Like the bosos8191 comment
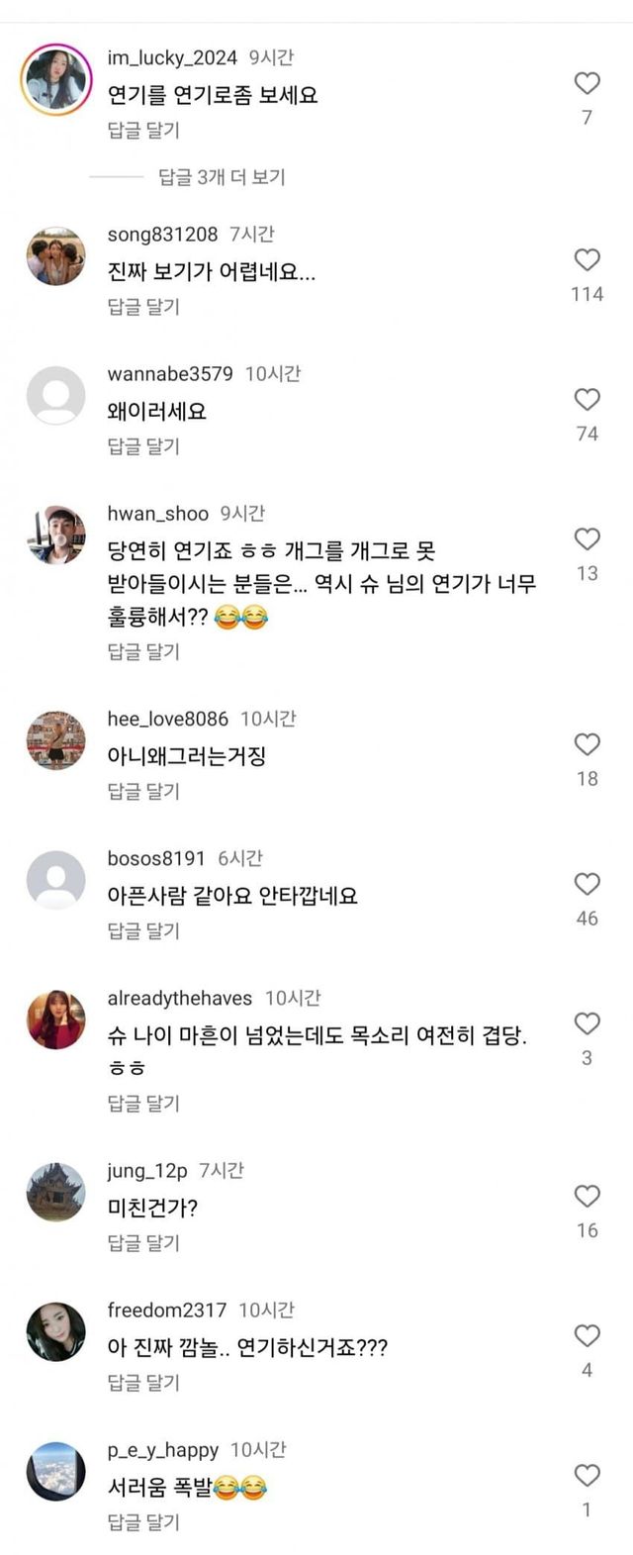The width and height of the screenshot is (633, 1555). click(x=587, y=885)
